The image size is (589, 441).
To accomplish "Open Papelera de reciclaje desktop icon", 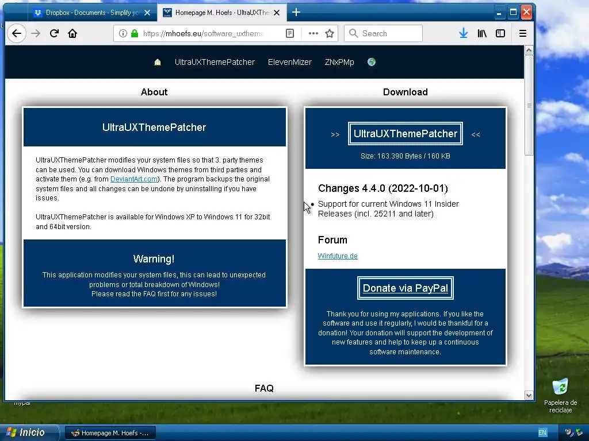I will point(560,396).
